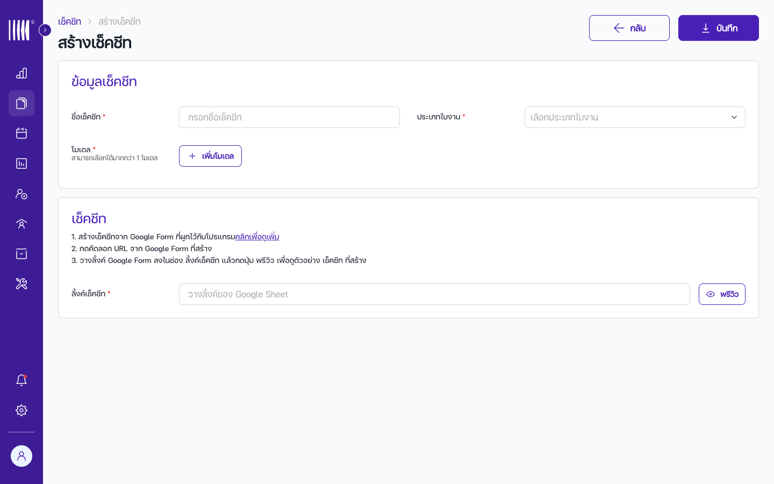Open the archive box sidebar icon

pos(21,254)
